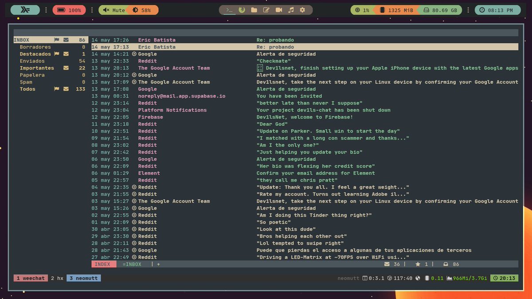Click the Haskell logo launcher in top bar
Viewport: 532px width, 299px height.
tap(25, 10)
